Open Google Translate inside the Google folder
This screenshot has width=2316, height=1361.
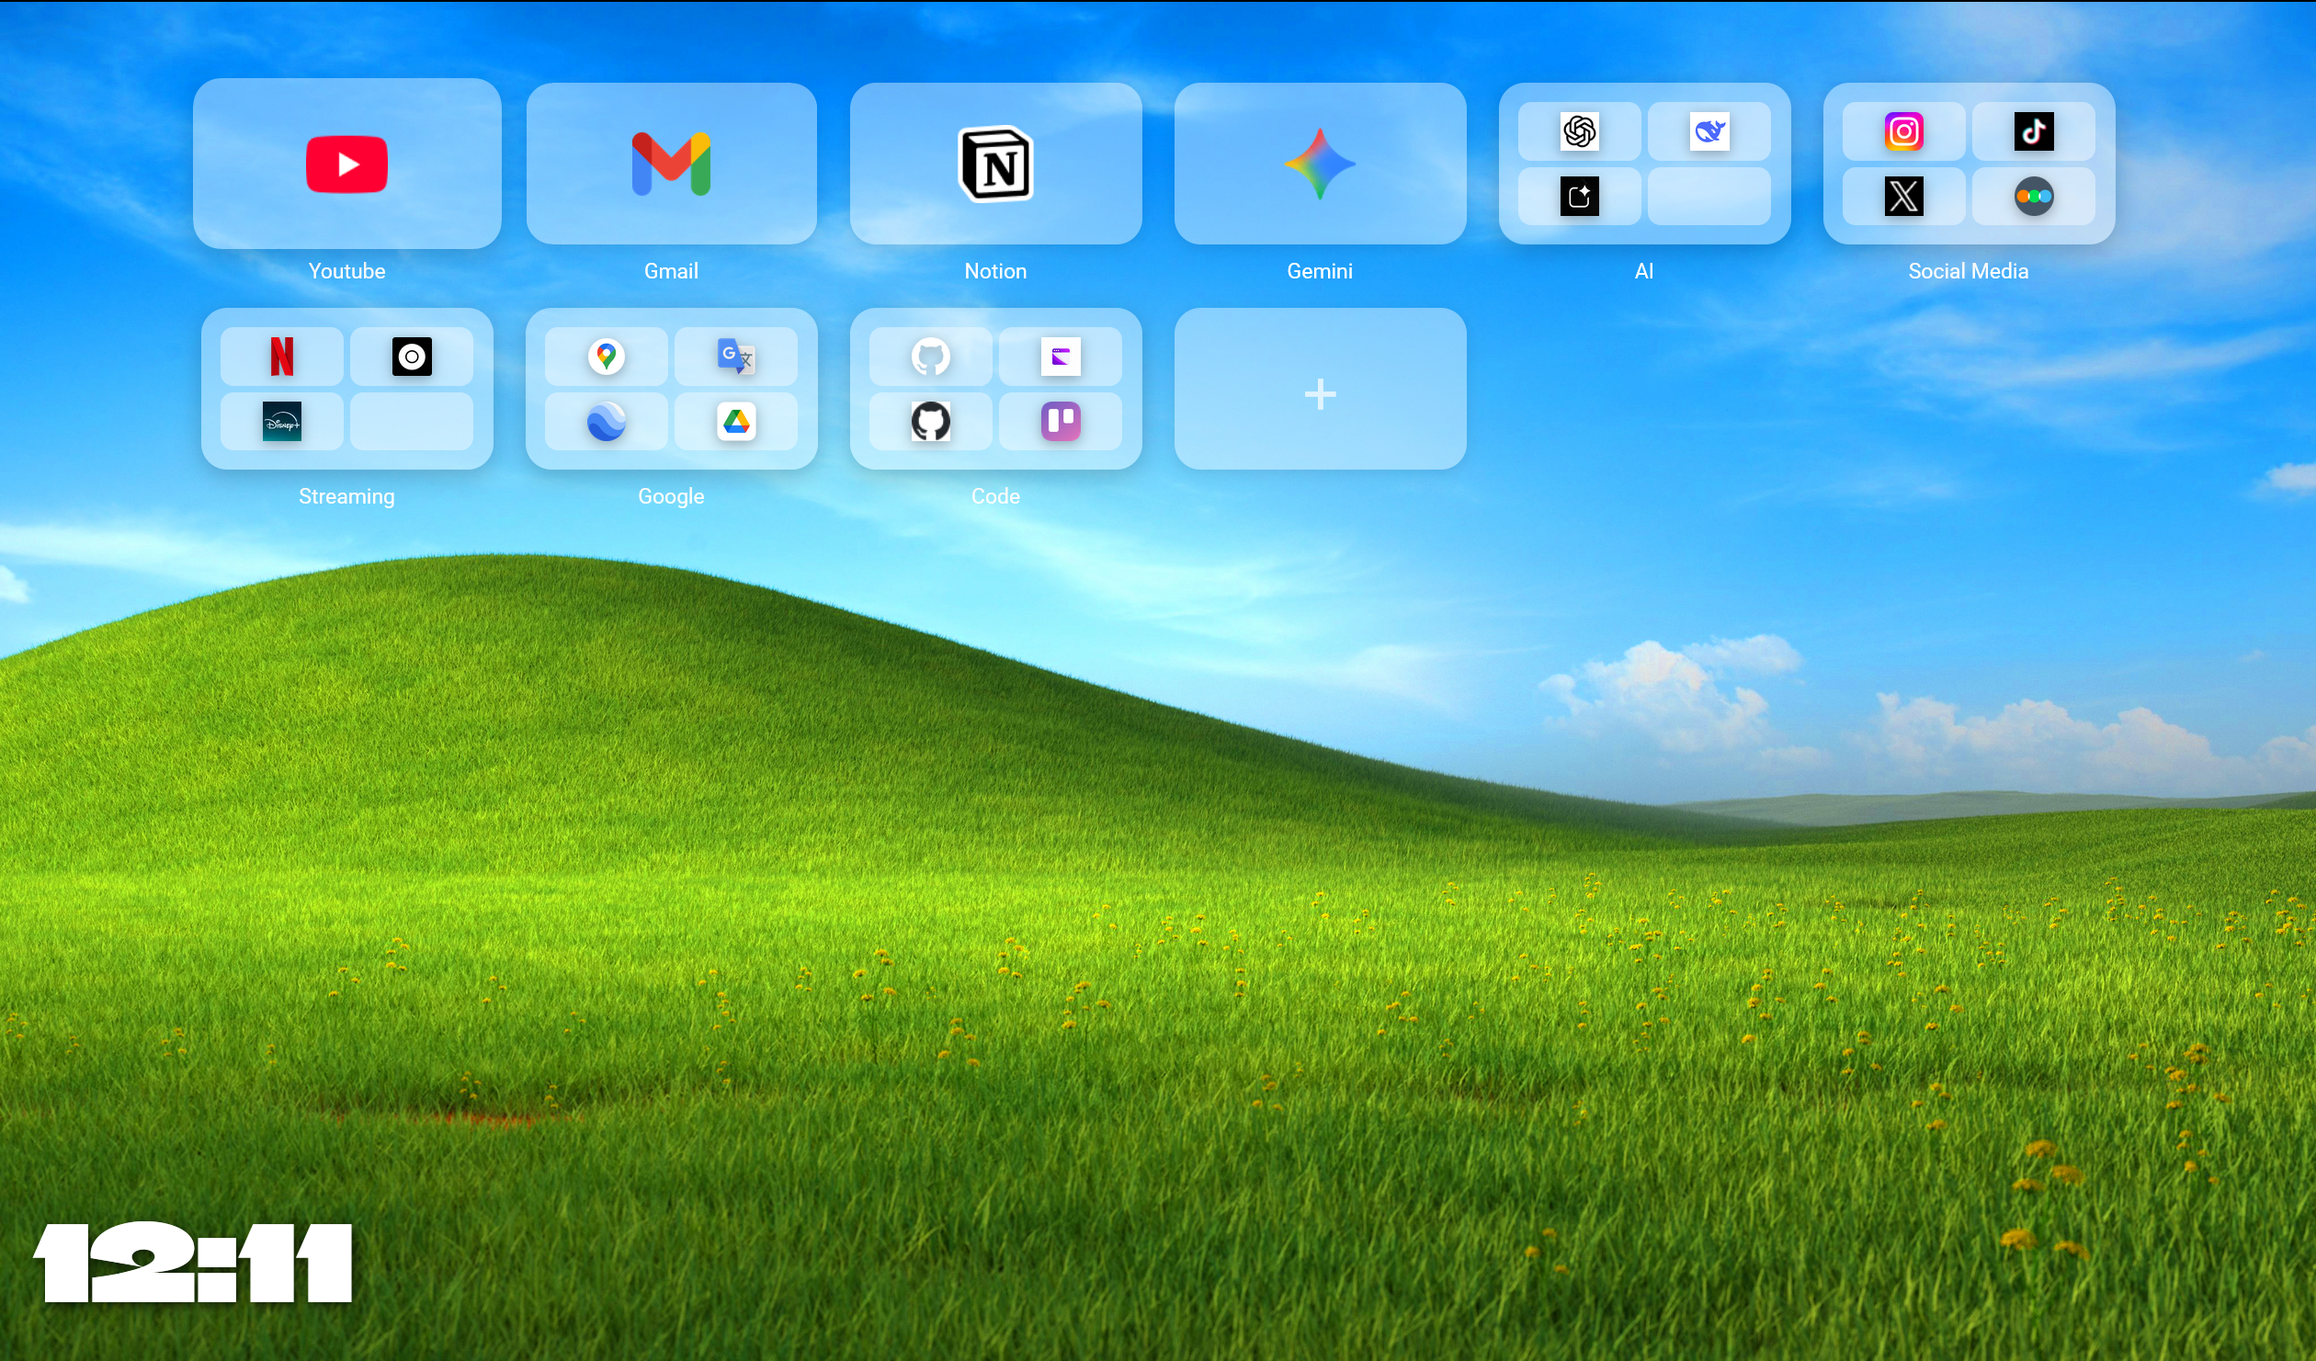tap(736, 357)
